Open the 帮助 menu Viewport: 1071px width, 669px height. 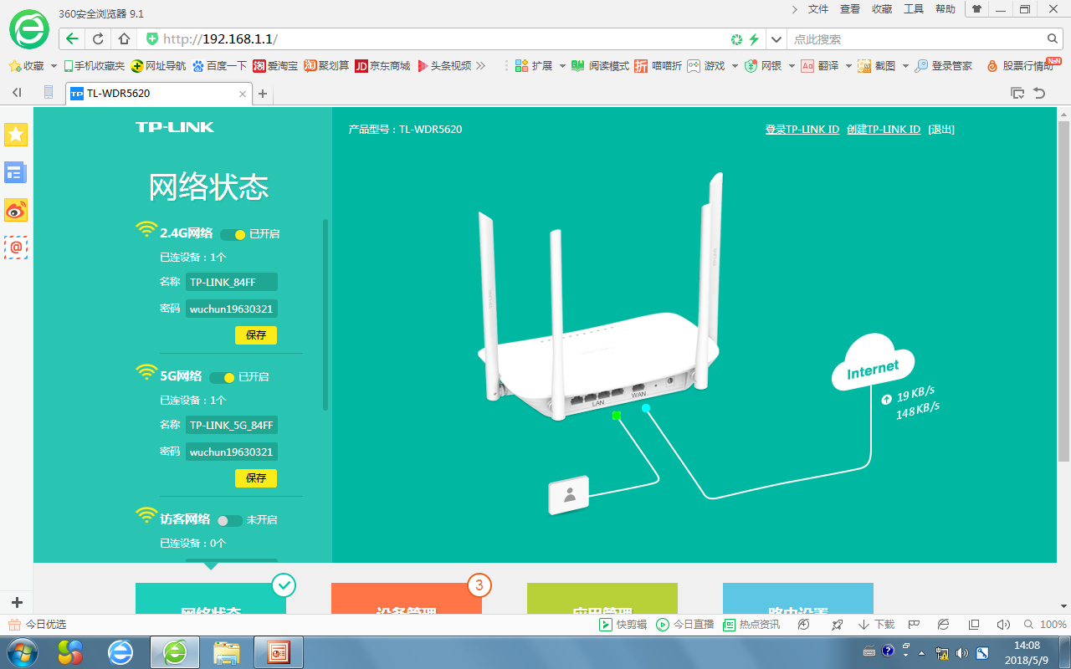[x=945, y=9]
